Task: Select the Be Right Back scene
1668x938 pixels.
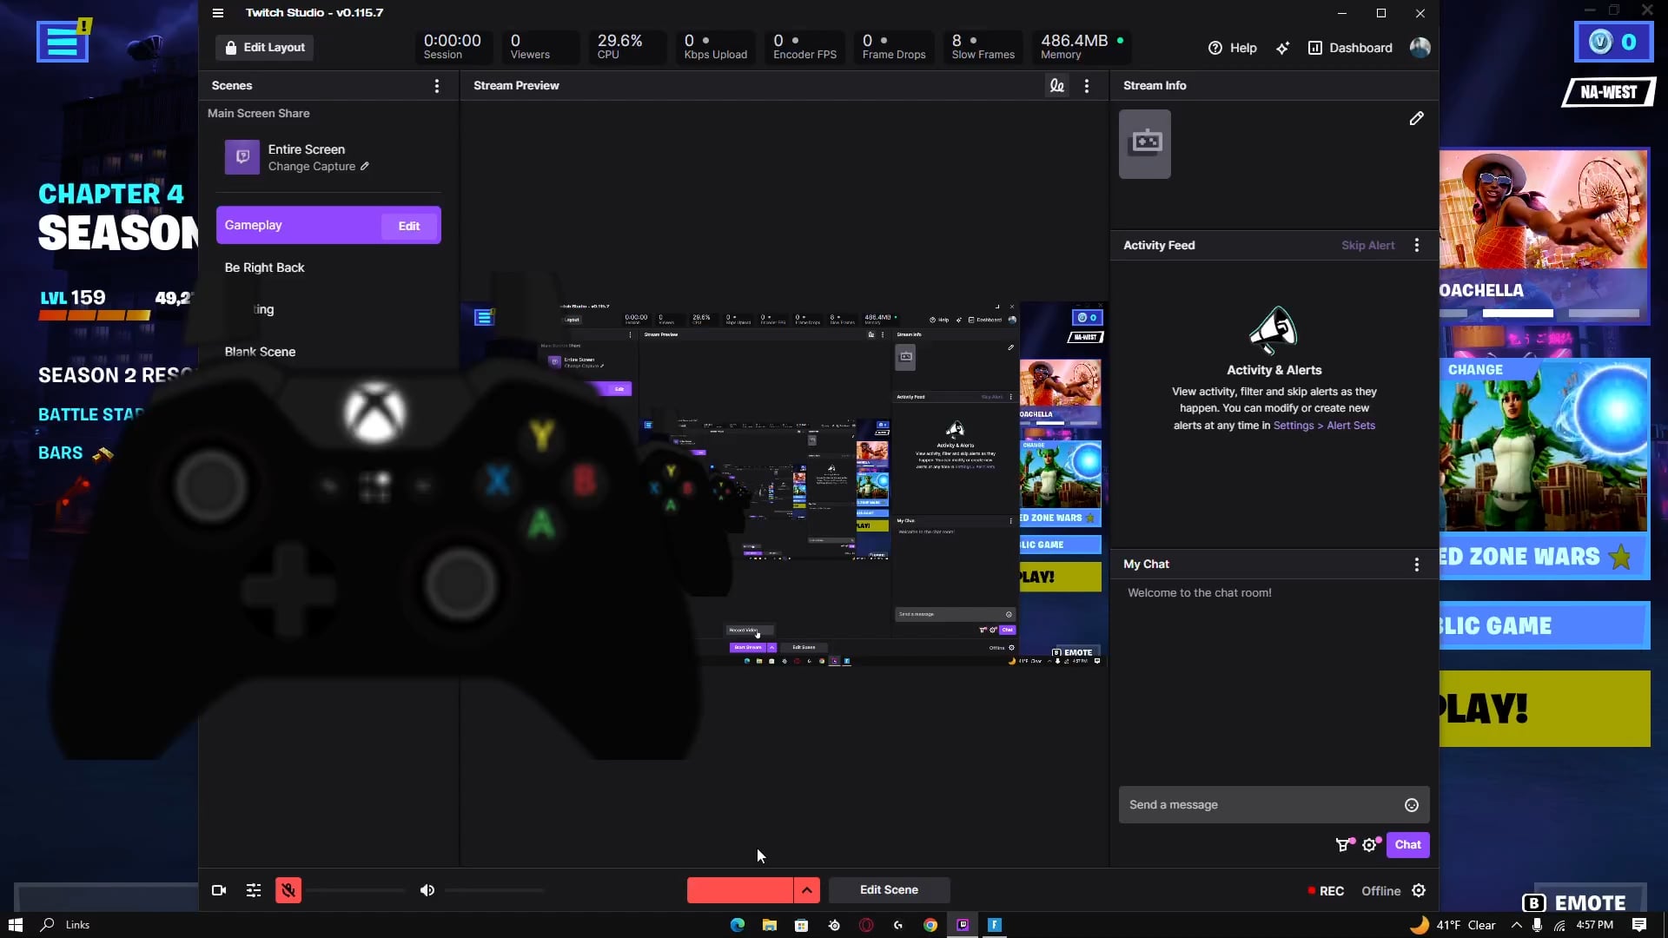Action: click(264, 268)
